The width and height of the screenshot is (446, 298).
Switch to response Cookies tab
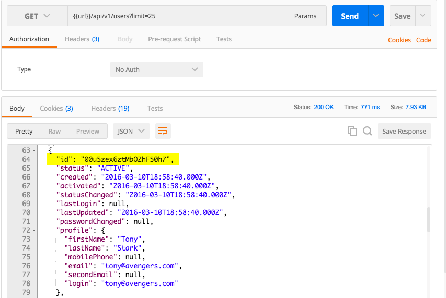56,109
